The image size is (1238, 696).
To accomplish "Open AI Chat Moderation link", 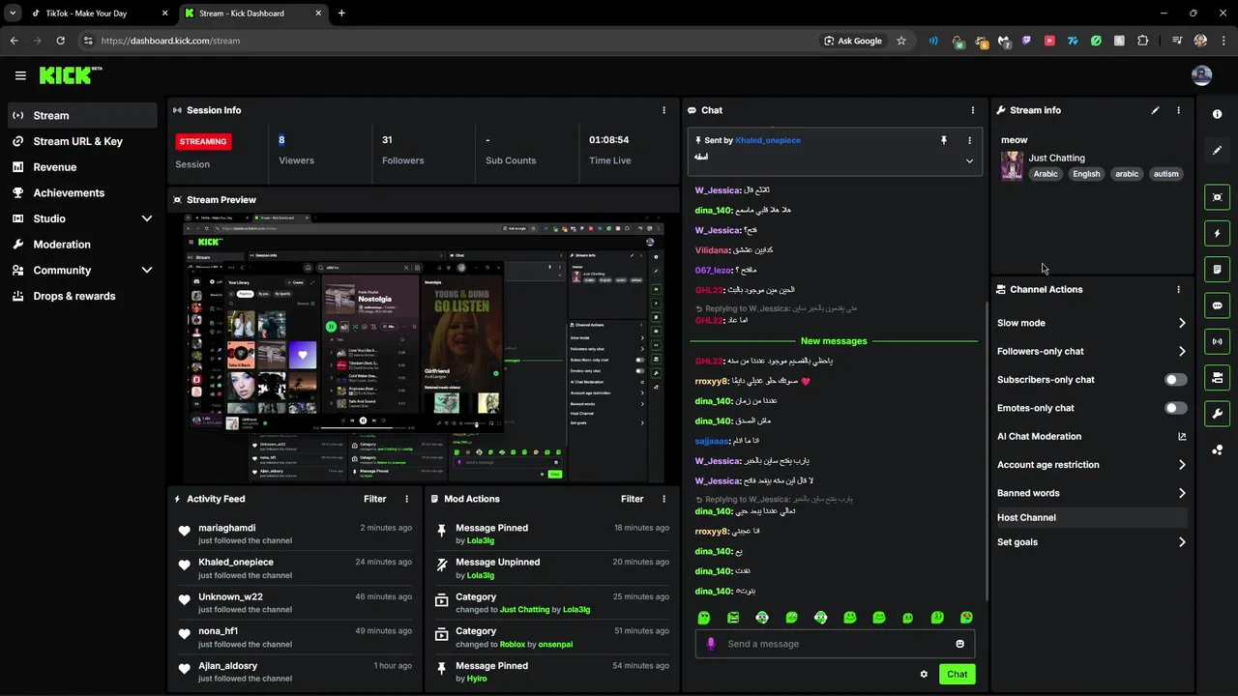I will click(1091, 437).
